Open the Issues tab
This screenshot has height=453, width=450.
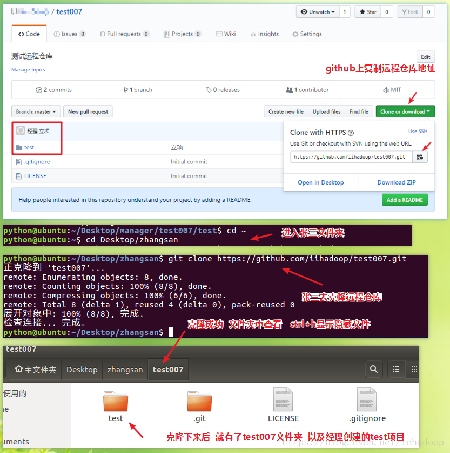(70, 34)
